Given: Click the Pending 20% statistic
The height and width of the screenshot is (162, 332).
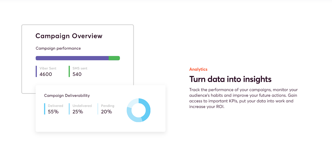Looking at the screenshot, I should [x=106, y=112].
